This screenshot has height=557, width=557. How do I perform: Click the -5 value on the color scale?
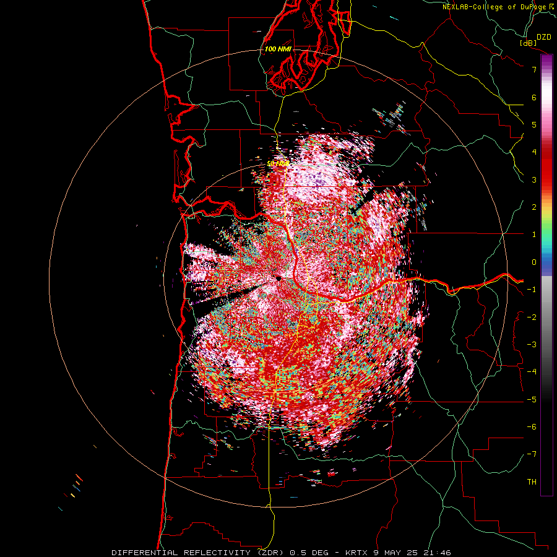532,400
